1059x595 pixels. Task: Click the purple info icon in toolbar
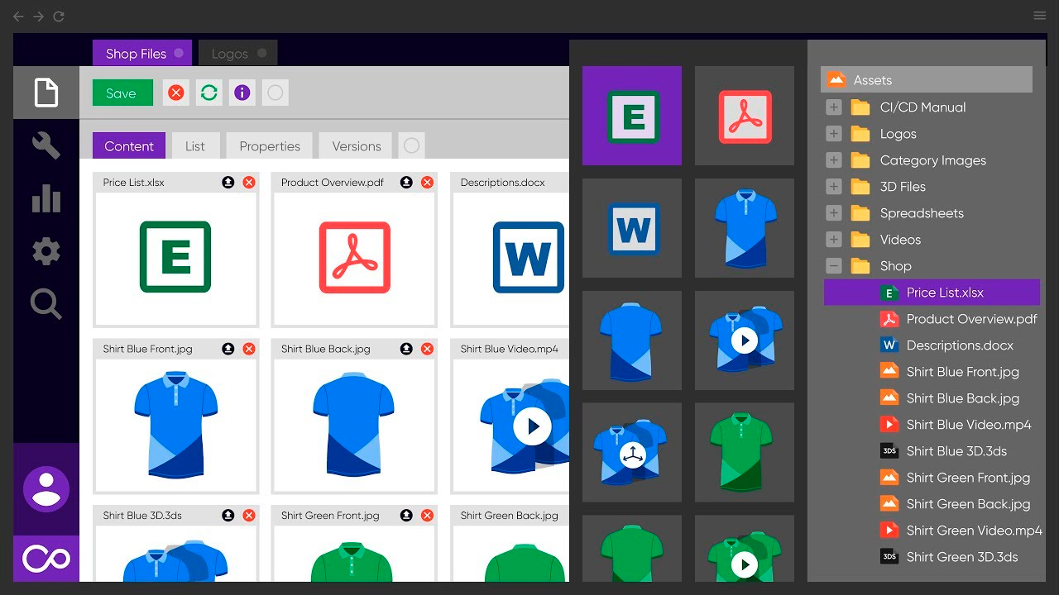pos(242,93)
